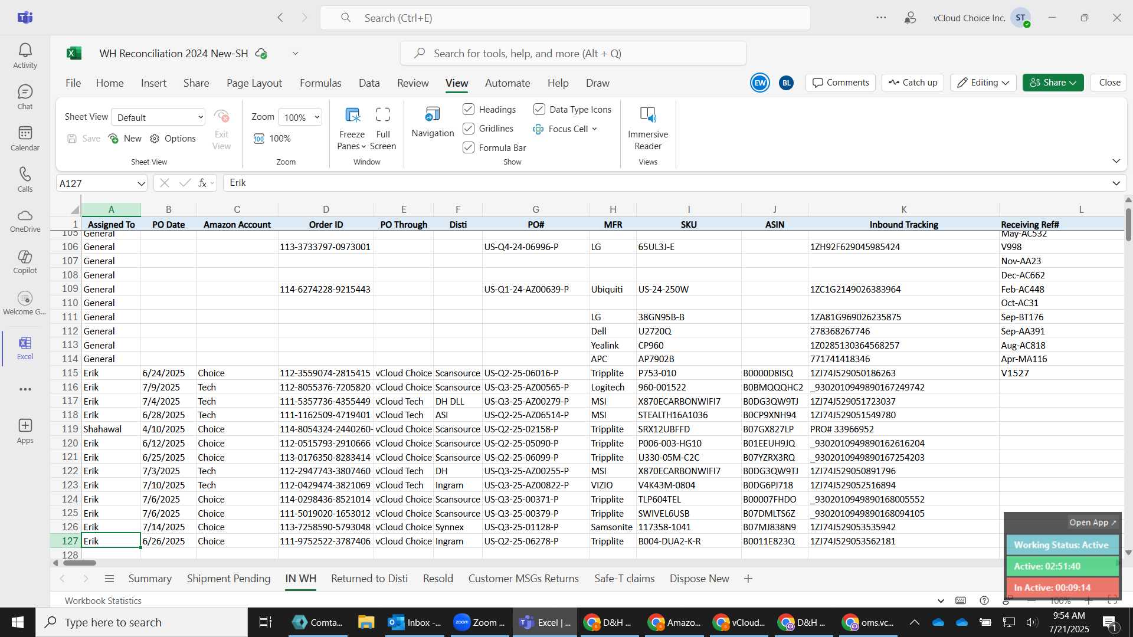
Task: Select column K header
Action: [x=903, y=209]
